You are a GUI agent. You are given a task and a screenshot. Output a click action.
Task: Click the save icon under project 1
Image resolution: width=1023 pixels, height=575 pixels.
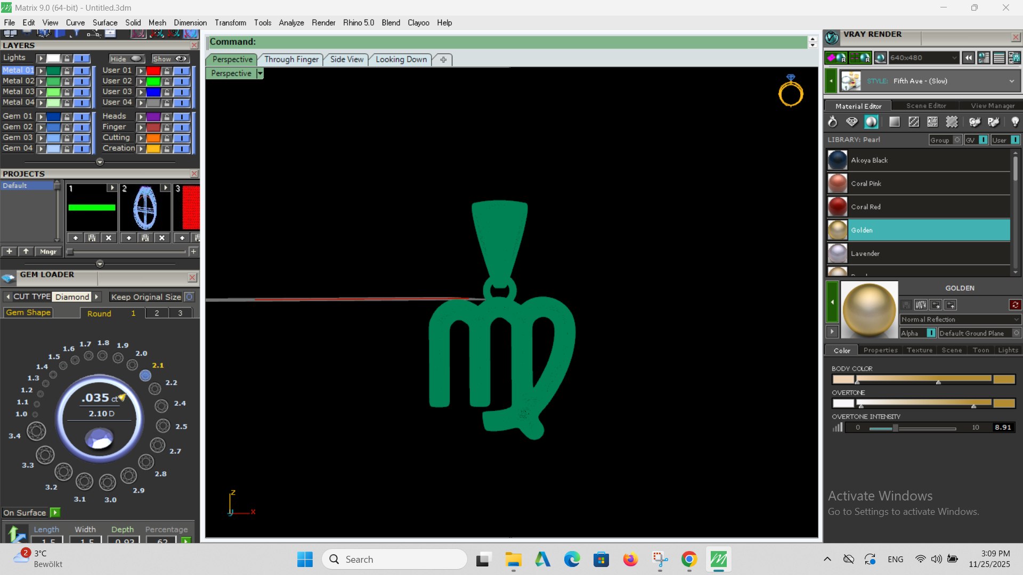pos(92,238)
